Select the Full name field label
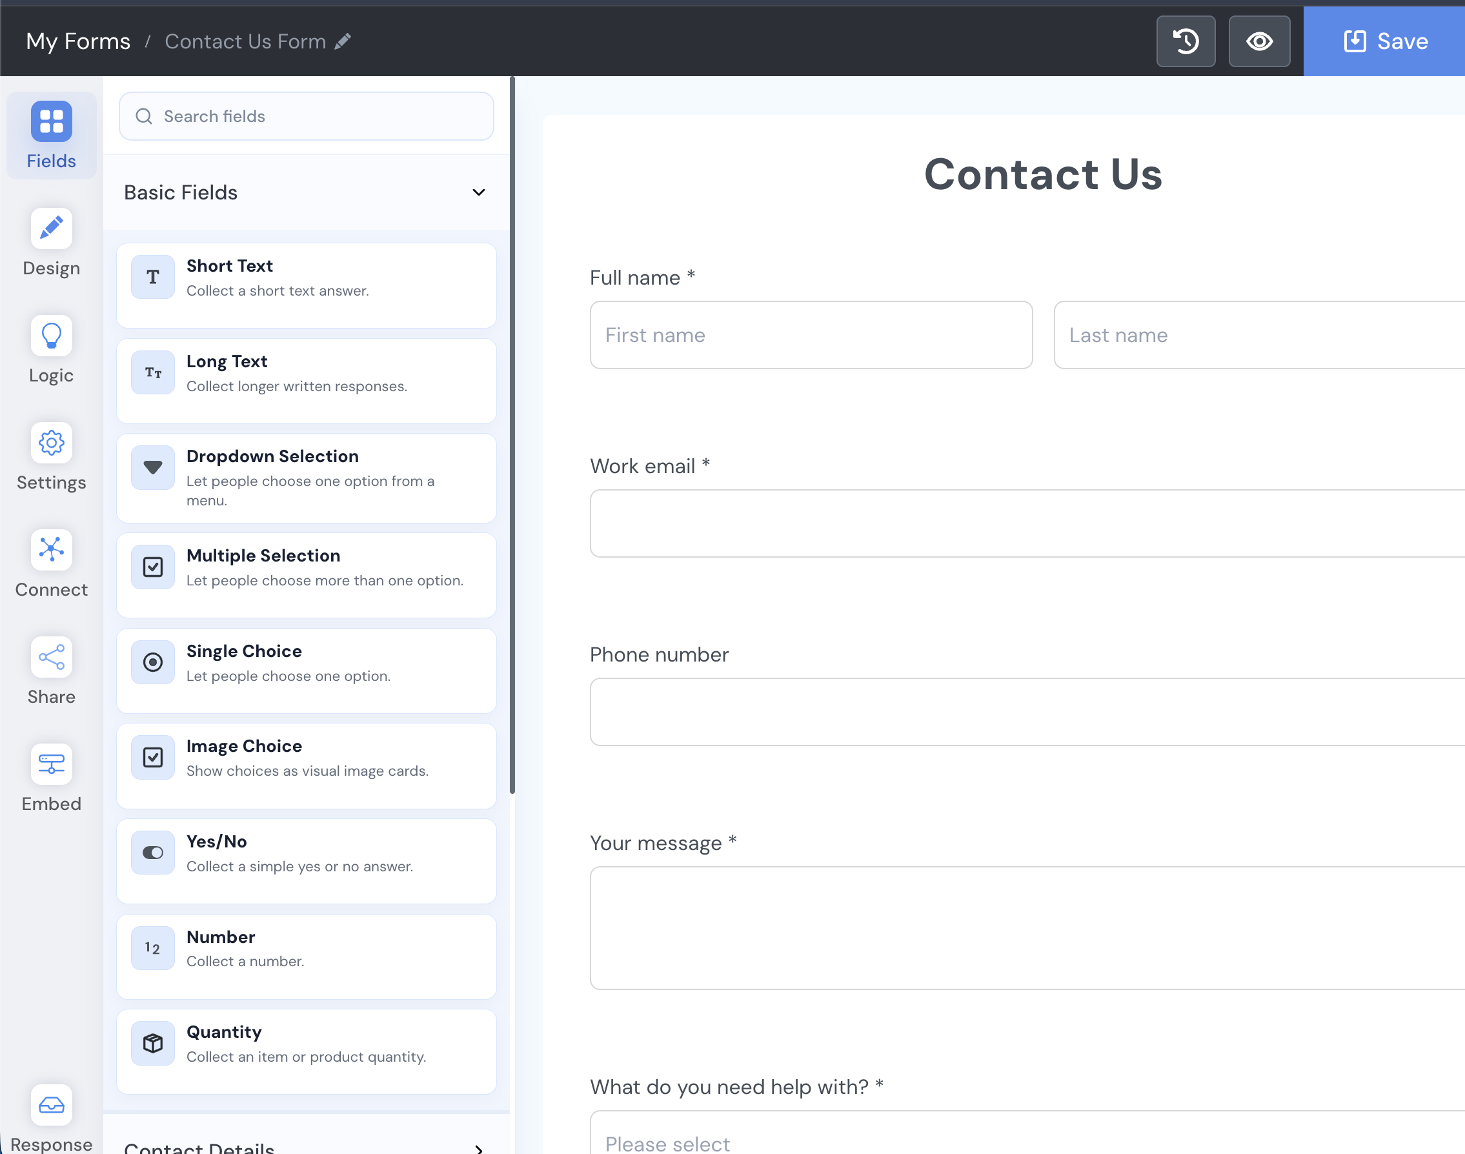 642,278
